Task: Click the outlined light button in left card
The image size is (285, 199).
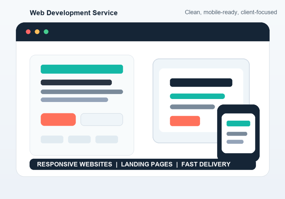Action: (x=102, y=120)
